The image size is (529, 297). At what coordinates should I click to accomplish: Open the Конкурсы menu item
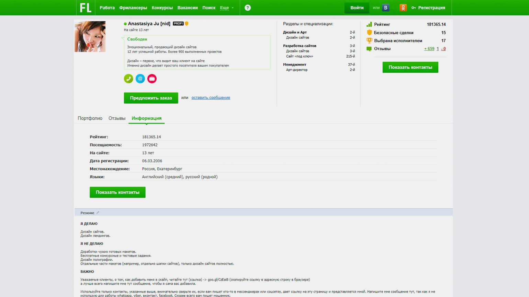(162, 8)
